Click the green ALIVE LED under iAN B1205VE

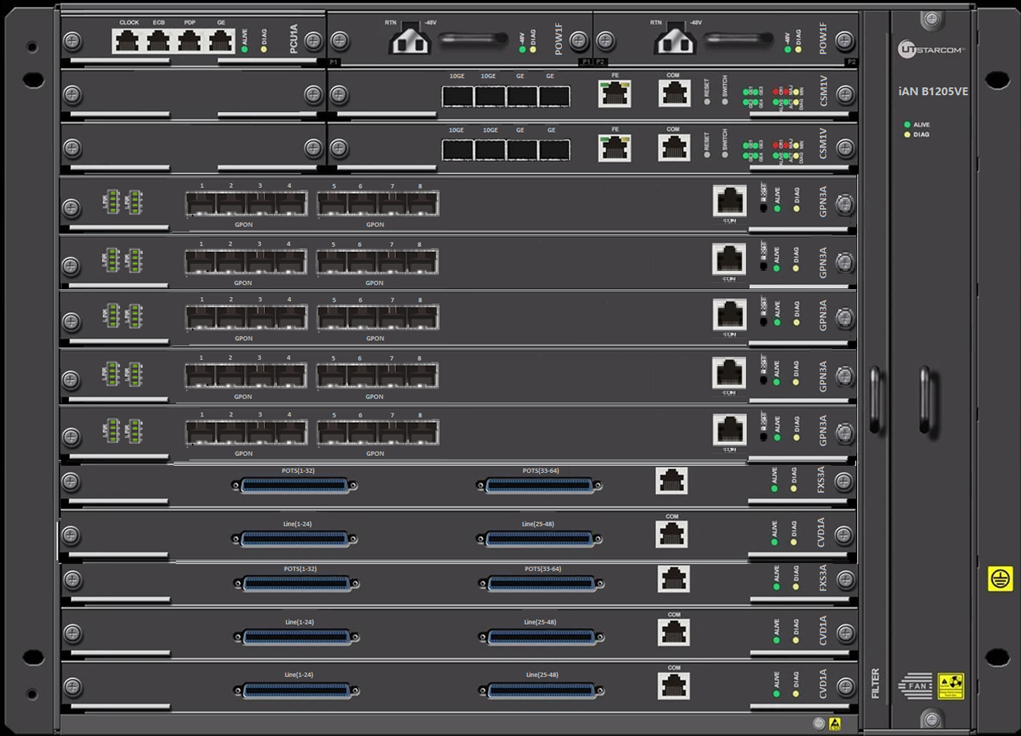point(907,125)
